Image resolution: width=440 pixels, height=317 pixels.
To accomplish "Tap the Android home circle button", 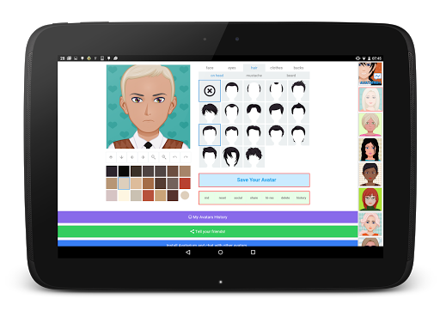I will [x=220, y=253].
